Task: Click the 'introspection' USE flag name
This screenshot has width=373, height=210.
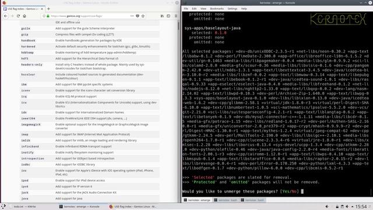Action: click(x=33, y=159)
